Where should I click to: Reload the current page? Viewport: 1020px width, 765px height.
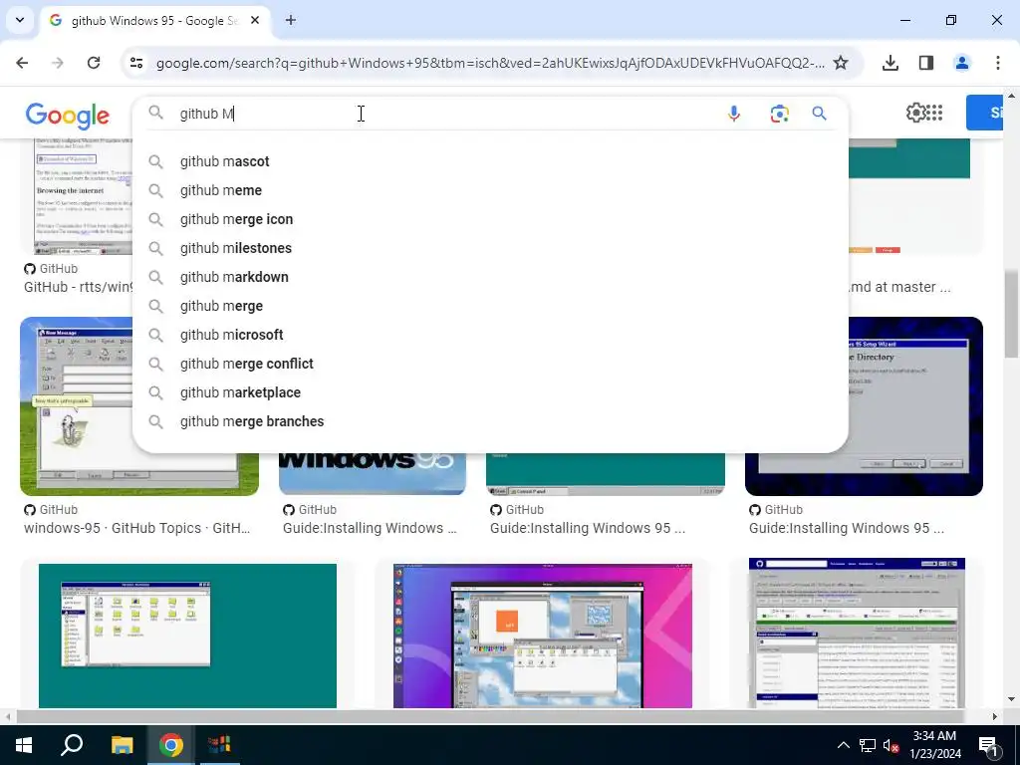(94, 63)
